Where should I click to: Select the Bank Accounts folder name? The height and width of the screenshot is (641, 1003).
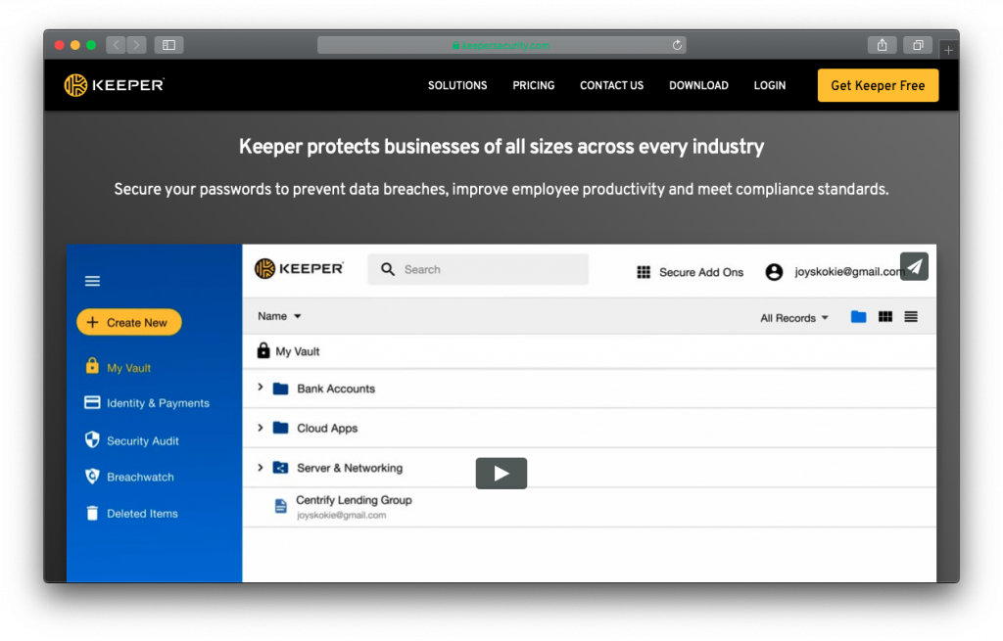(x=336, y=389)
